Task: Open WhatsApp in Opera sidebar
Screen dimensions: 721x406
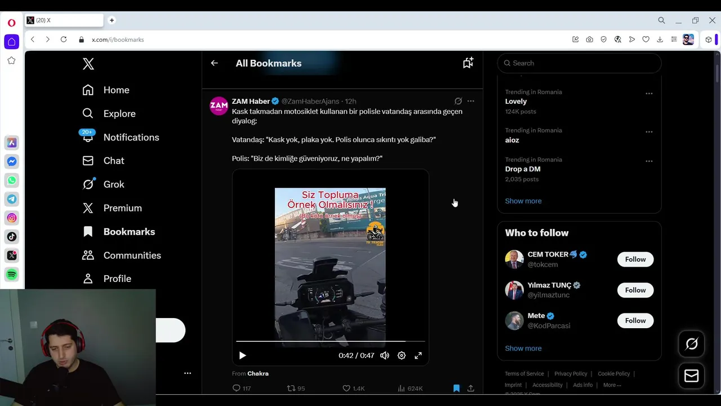Action: point(11,180)
